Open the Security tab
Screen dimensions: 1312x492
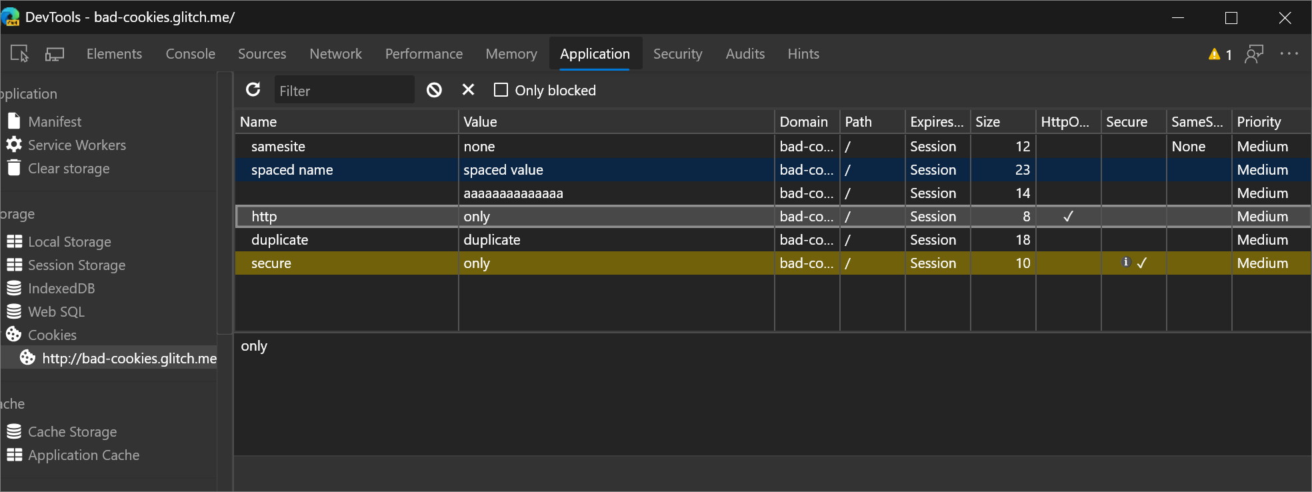[x=677, y=54]
